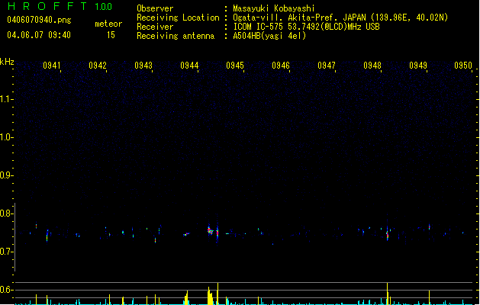Click the 0949 time marker
Image resolution: width=480 pixels, height=305 pixels.
click(418, 66)
